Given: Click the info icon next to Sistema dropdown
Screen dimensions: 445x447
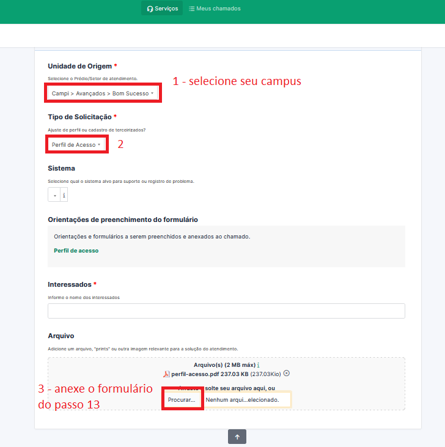Looking at the screenshot, I should [64, 195].
